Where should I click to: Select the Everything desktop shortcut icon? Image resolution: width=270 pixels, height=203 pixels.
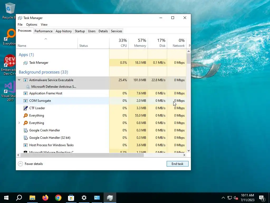coord(10,35)
